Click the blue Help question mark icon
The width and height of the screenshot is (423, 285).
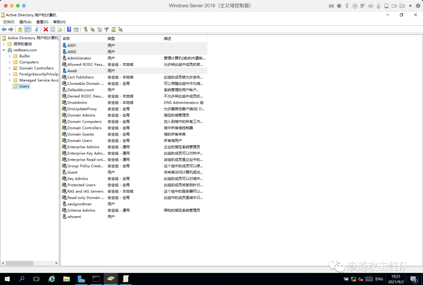click(69, 29)
